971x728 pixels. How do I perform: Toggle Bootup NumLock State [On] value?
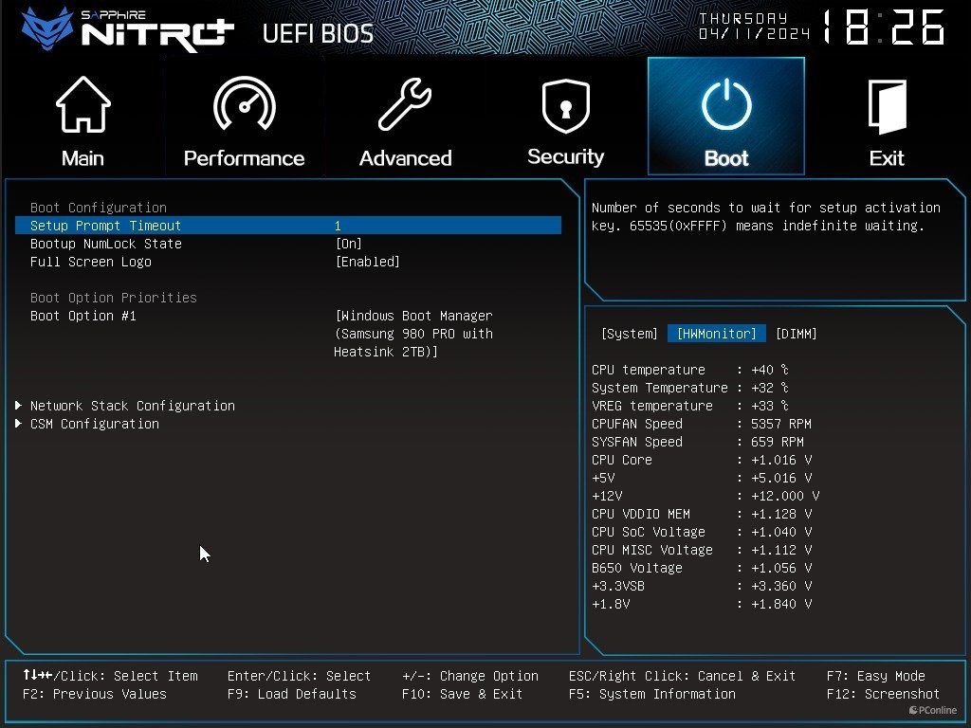349,244
